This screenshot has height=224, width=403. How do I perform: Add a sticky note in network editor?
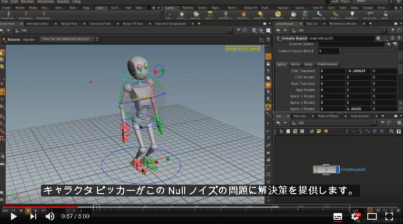[319, 131]
